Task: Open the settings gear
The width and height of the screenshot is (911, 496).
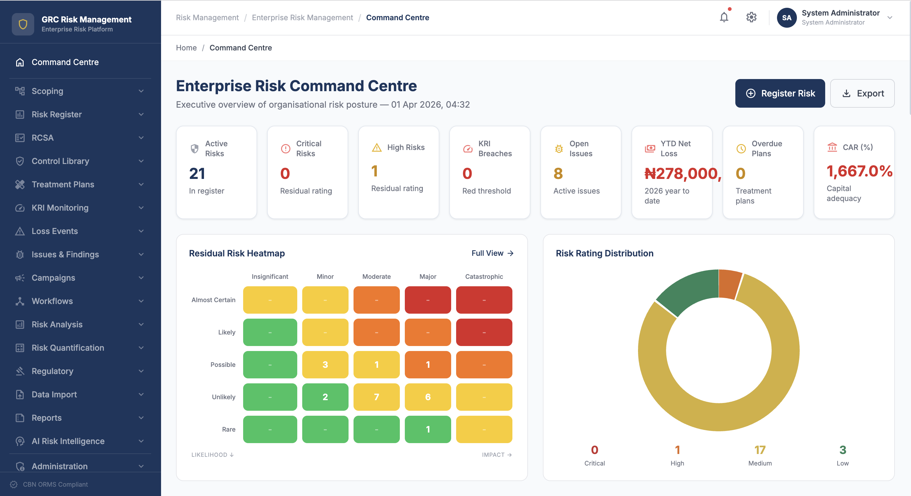Action: pos(751,17)
